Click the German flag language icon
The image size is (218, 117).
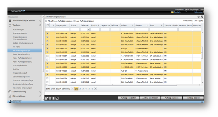(173, 12)
